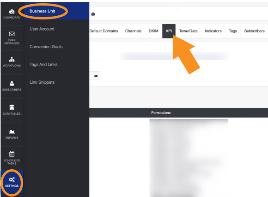Select User Account menu entry

(x=42, y=29)
